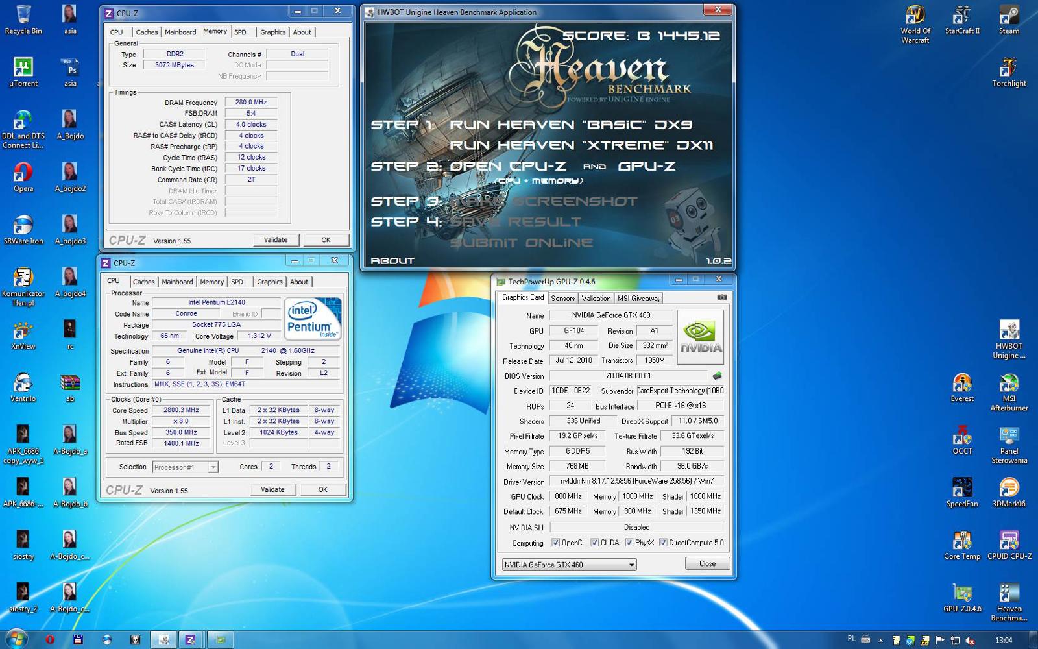
Task: Click Validate in the lower CPU-Z window
Action: (272, 489)
